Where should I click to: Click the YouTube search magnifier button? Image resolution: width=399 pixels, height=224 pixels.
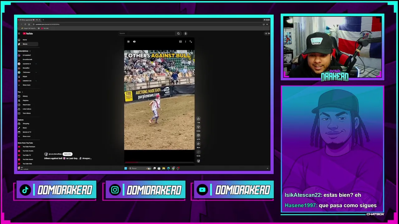178,34
